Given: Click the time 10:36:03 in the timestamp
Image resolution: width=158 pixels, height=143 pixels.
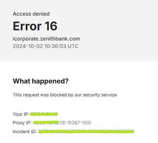Looking at the screenshot, I should [55, 46].
